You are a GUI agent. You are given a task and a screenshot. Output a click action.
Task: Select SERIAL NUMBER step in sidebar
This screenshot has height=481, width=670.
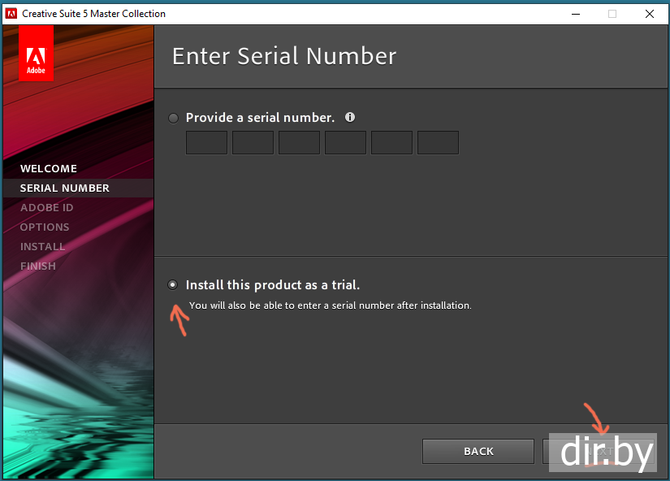[x=65, y=188]
